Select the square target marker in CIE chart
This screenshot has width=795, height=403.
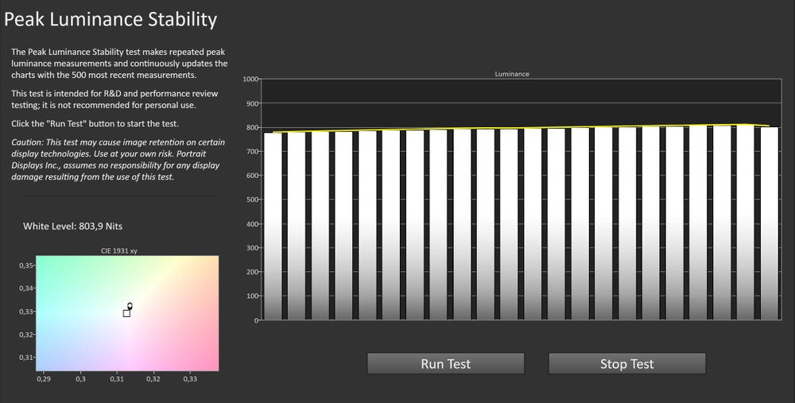coord(126,313)
